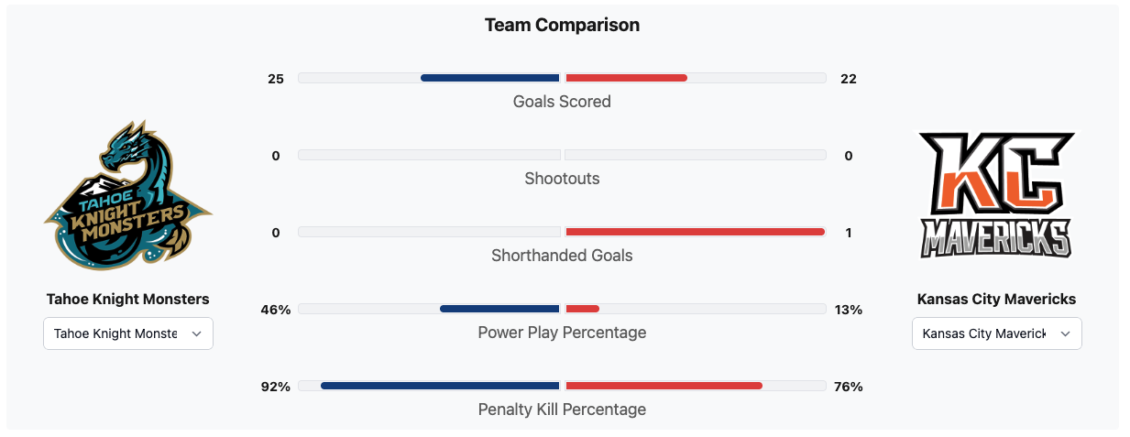The width and height of the screenshot is (1130, 437).
Task: Click the red Penalty Kill Percentage bar
Action: pos(664,386)
